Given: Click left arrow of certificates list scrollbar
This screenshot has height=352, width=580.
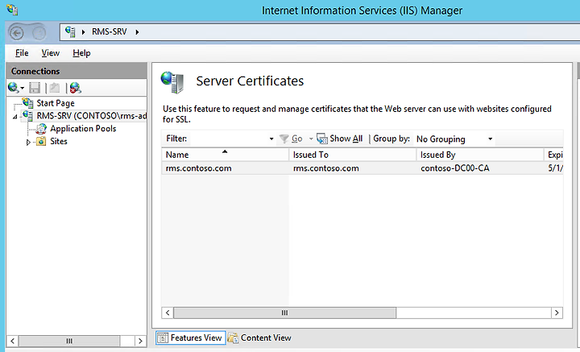Looking at the screenshot, I should coord(168,313).
